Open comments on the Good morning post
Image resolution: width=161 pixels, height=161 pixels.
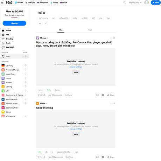tap(56, 157)
